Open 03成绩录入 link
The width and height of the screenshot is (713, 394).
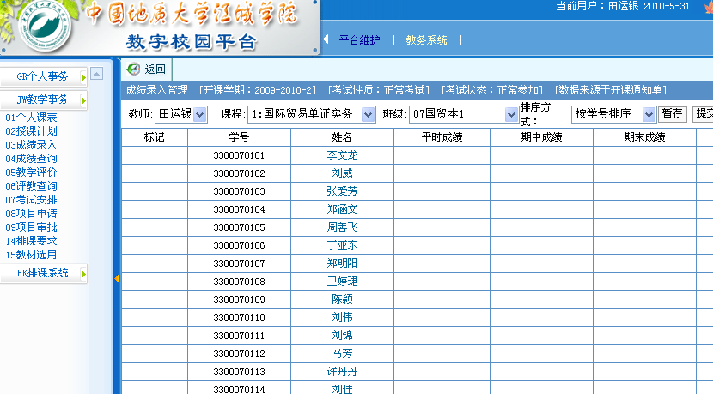32,145
